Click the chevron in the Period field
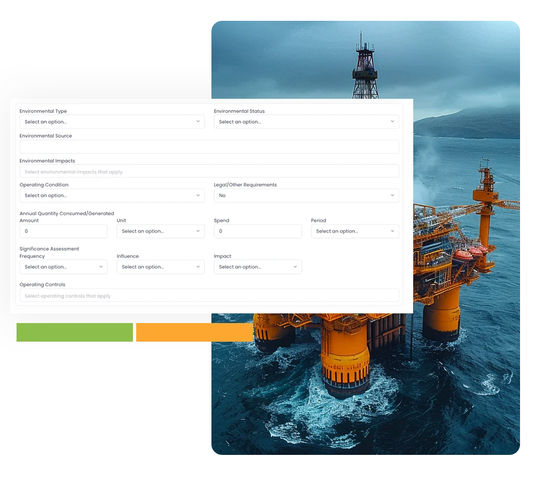543x488 pixels. pyautogui.click(x=392, y=231)
